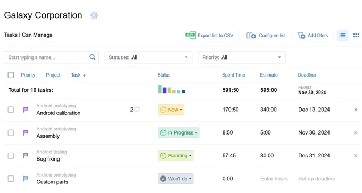Click the status distribution bar chart
This screenshot has height=193, width=362.
[x=171, y=89]
